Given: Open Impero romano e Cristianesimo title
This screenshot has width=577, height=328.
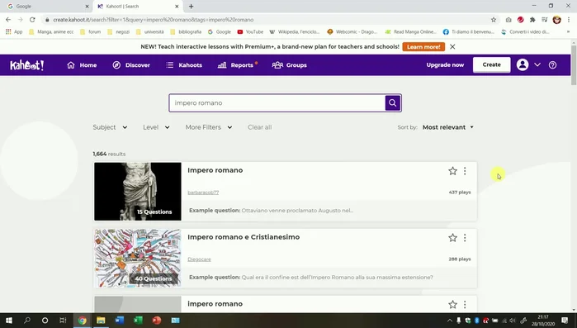Looking at the screenshot, I should coord(244,237).
